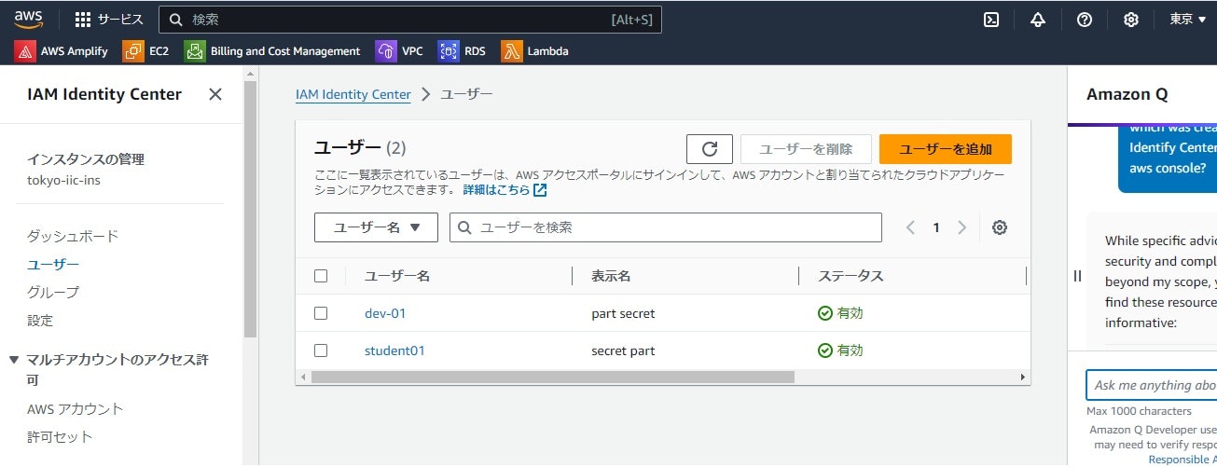Image resolution: width=1217 pixels, height=467 pixels.
Task: Click the part secret display name cell
Action: coord(623,313)
